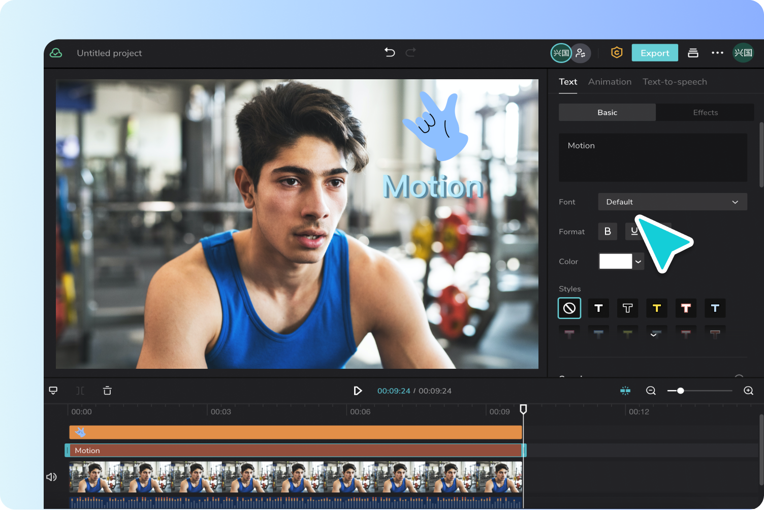Click the playhead marker on timeline
This screenshot has width=764, height=510.
coord(523,409)
